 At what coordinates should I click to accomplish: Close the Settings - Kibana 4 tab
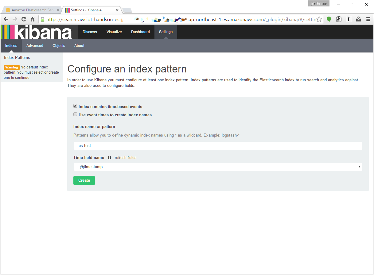(x=117, y=10)
